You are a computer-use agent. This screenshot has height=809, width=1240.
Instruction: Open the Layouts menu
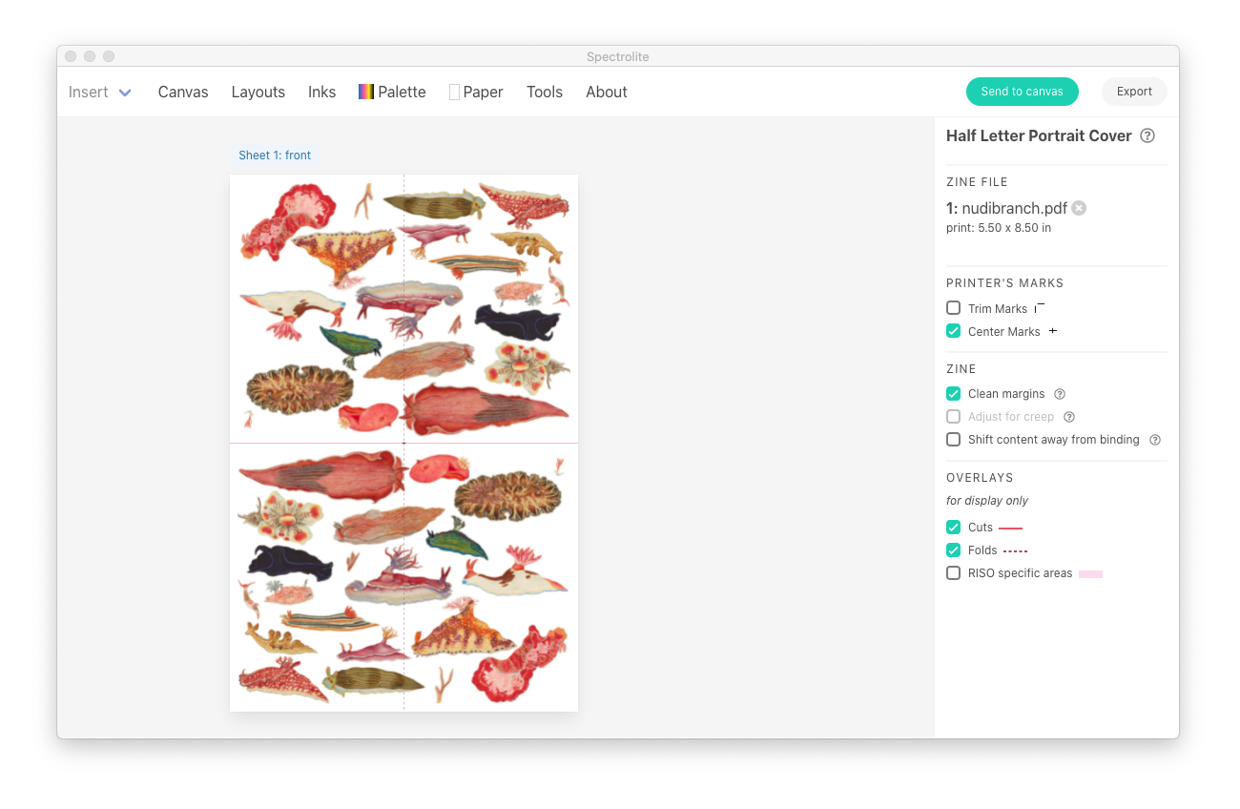(258, 92)
